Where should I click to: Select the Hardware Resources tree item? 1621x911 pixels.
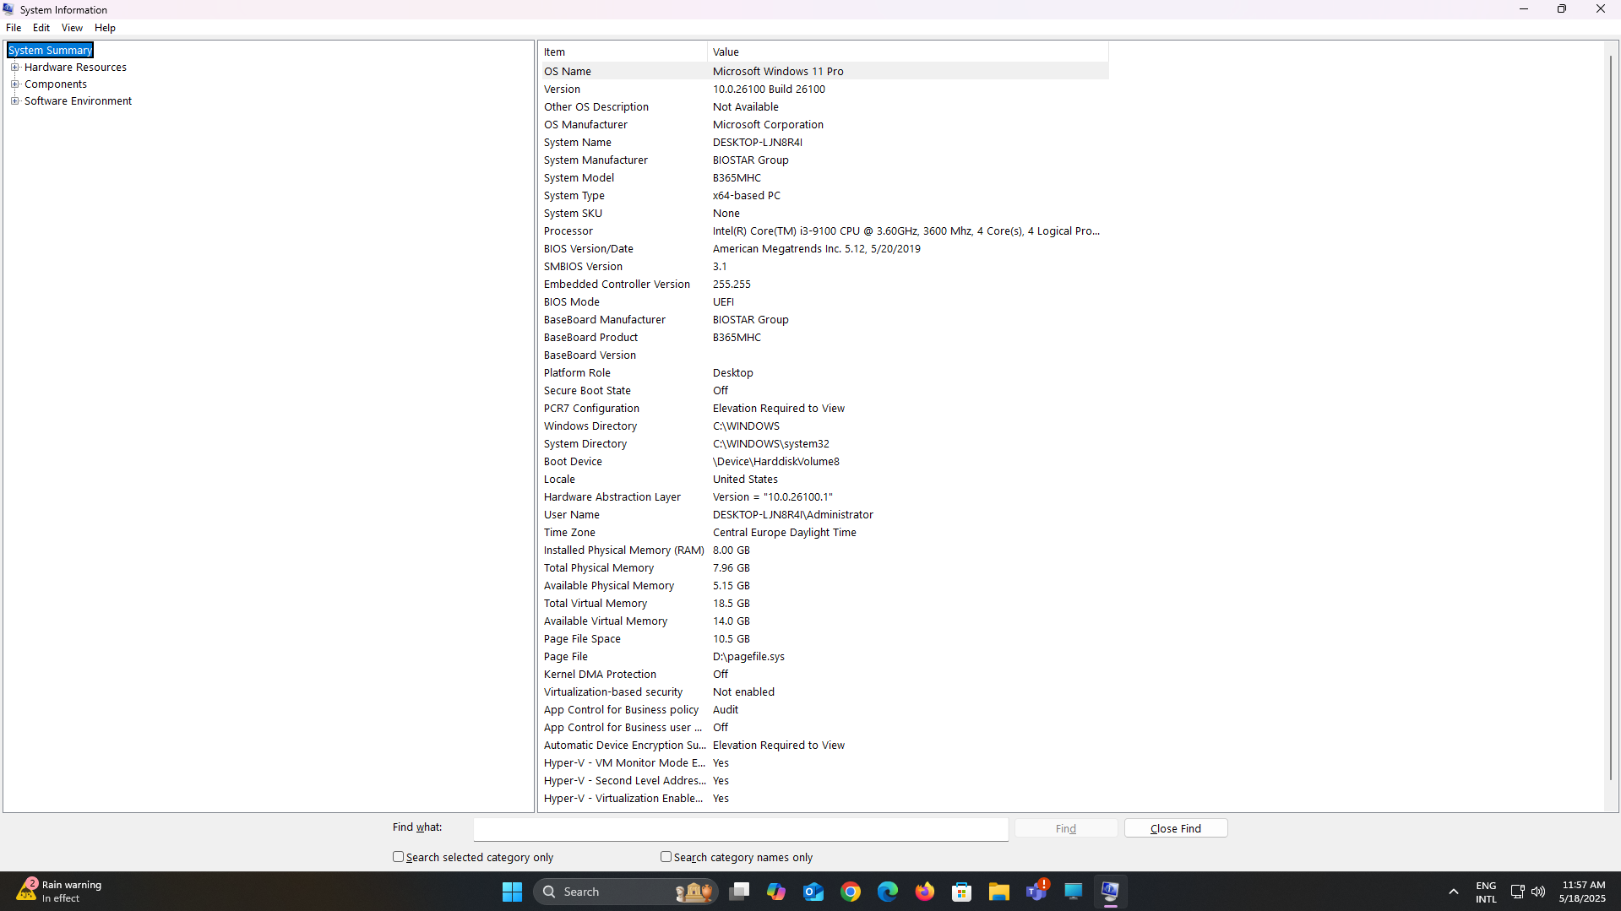click(75, 68)
